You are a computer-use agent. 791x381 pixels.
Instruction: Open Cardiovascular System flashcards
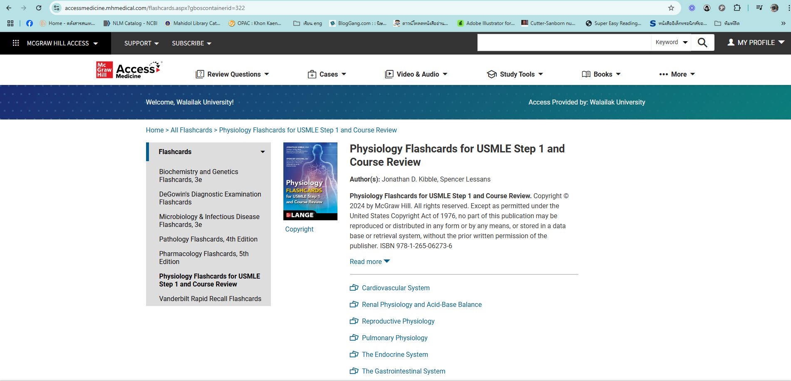[x=396, y=288]
